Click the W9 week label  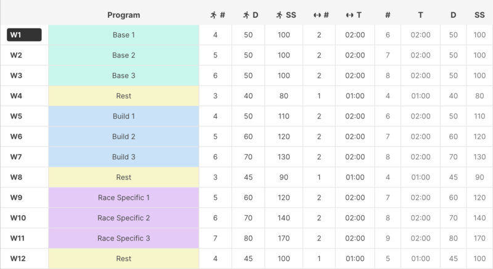[x=17, y=197]
